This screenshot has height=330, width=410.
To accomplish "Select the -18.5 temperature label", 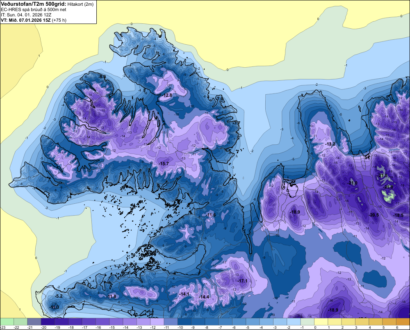I will coord(399,215).
